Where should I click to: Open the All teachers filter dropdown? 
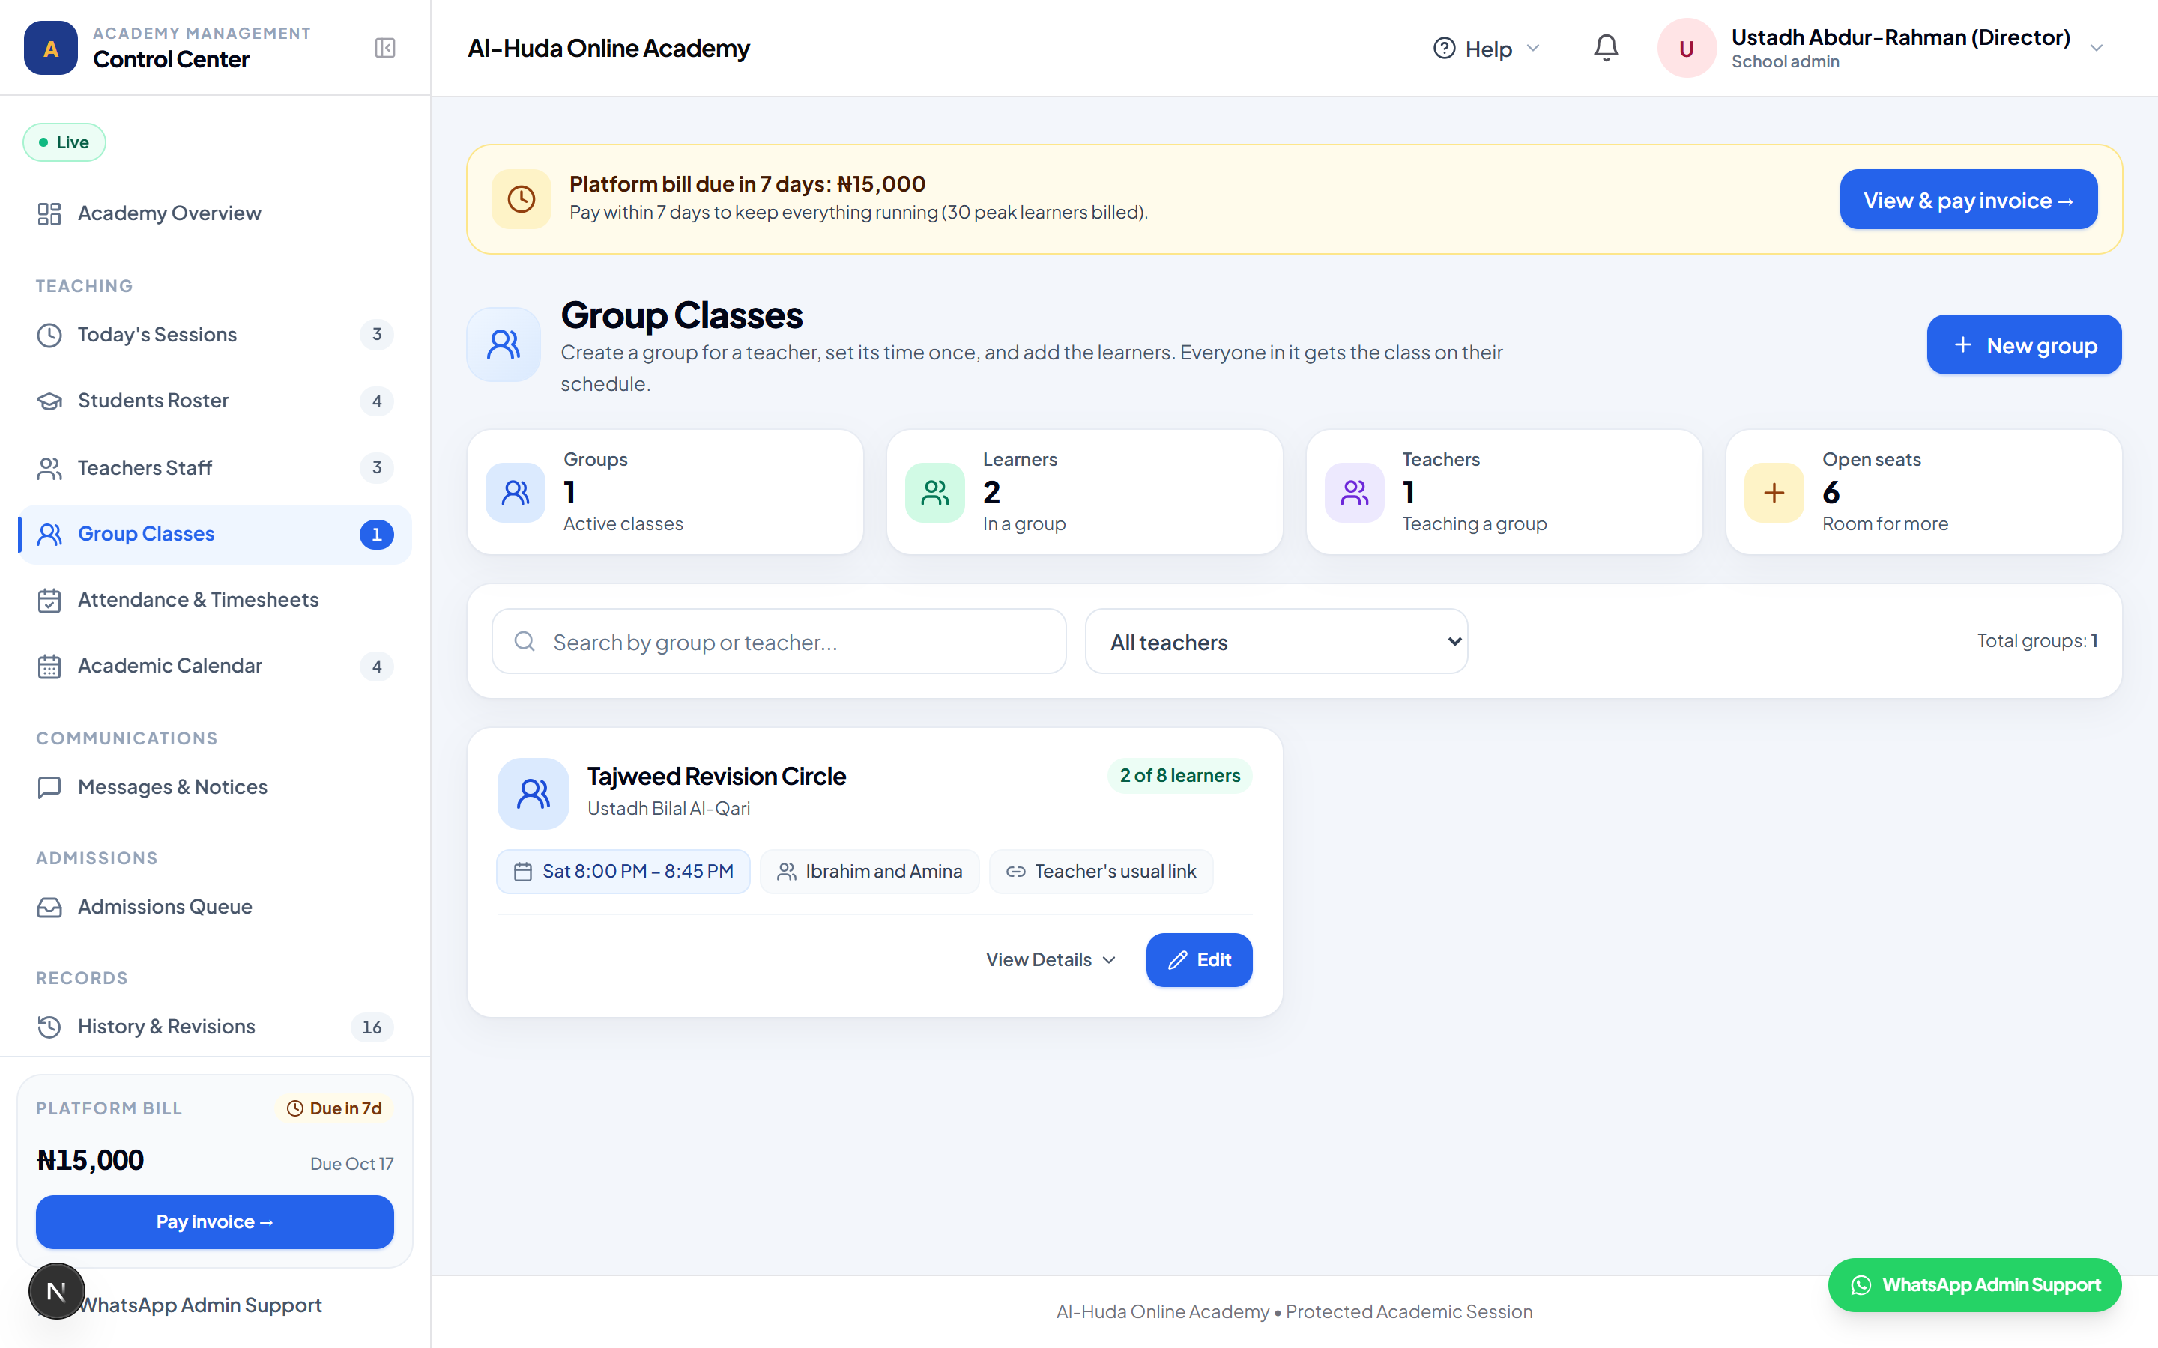click(1276, 641)
